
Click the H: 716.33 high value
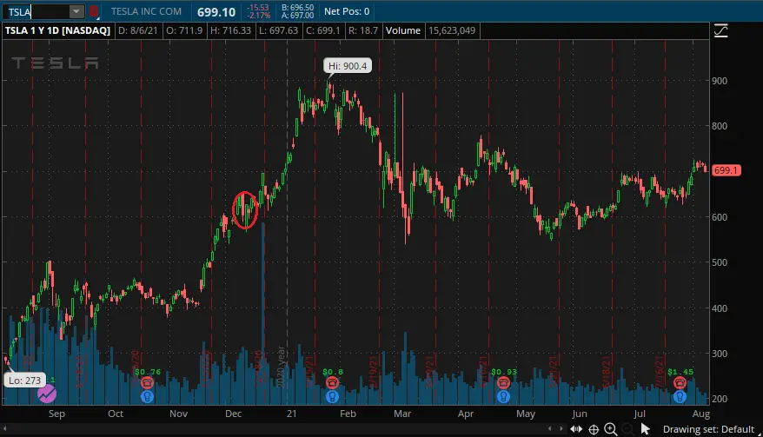(230, 30)
